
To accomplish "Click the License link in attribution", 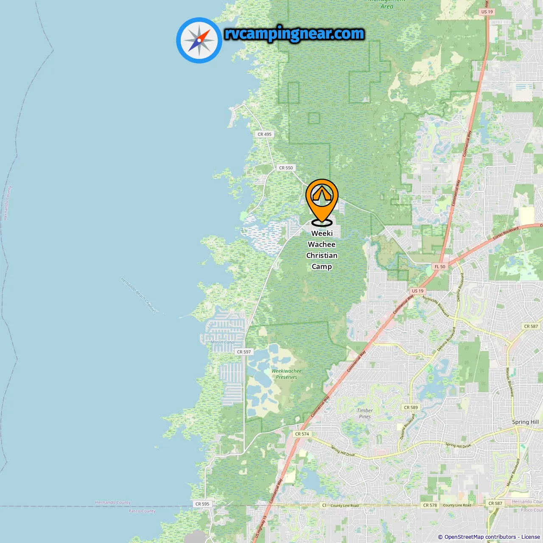I will pyautogui.click(x=531, y=537).
